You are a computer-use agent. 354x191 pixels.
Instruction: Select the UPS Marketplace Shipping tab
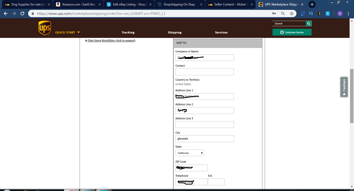pos(281,4)
